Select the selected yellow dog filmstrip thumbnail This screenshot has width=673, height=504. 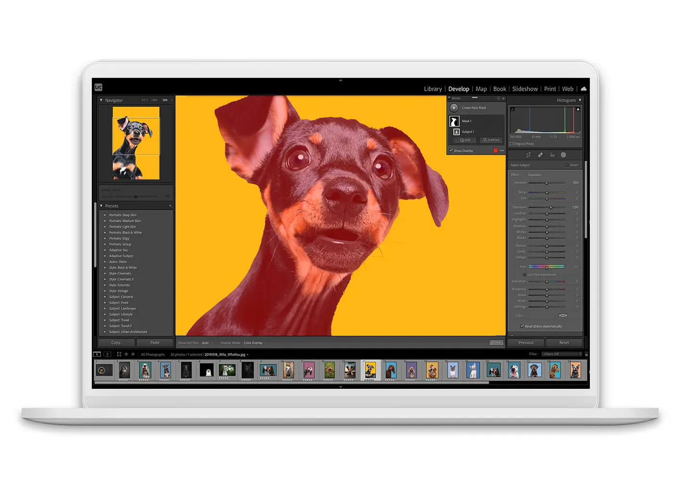click(x=370, y=370)
